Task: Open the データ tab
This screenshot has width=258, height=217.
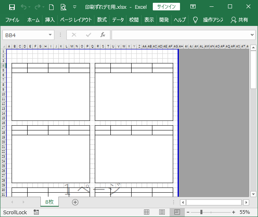Action: point(118,20)
